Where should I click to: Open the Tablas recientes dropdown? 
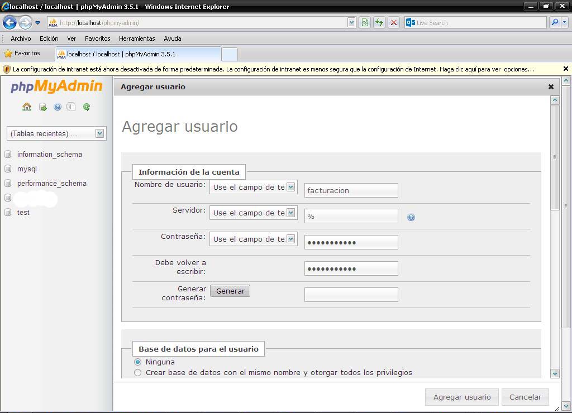pos(56,133)
